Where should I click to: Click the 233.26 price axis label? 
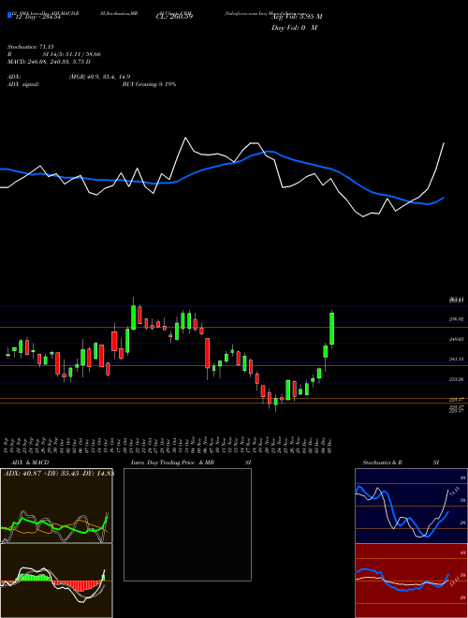pos(456,379)
